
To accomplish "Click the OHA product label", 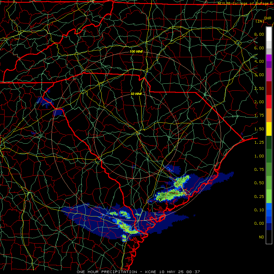I will (x=268, y=18).
